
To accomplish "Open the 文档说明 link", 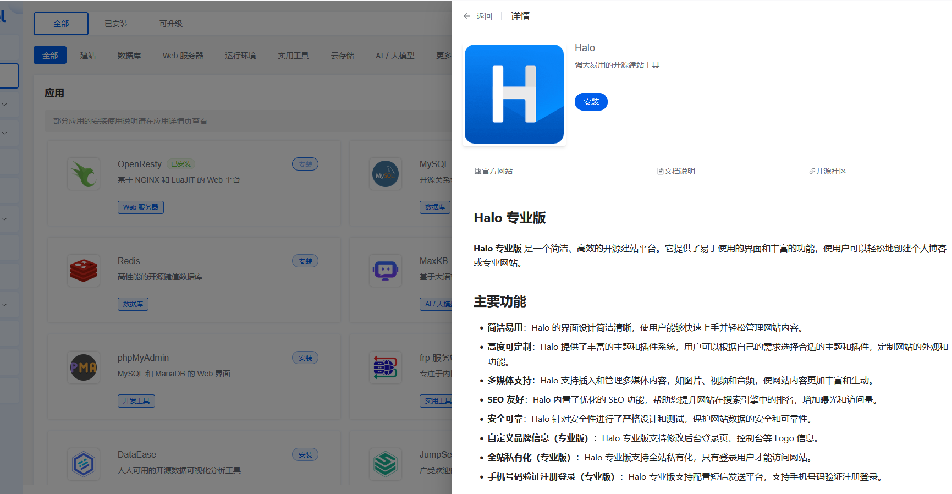I will click(676, 171).
